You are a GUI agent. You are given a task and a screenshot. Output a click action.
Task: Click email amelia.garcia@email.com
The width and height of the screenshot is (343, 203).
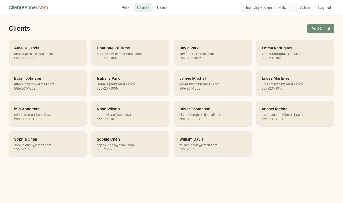tap(33, 54)
